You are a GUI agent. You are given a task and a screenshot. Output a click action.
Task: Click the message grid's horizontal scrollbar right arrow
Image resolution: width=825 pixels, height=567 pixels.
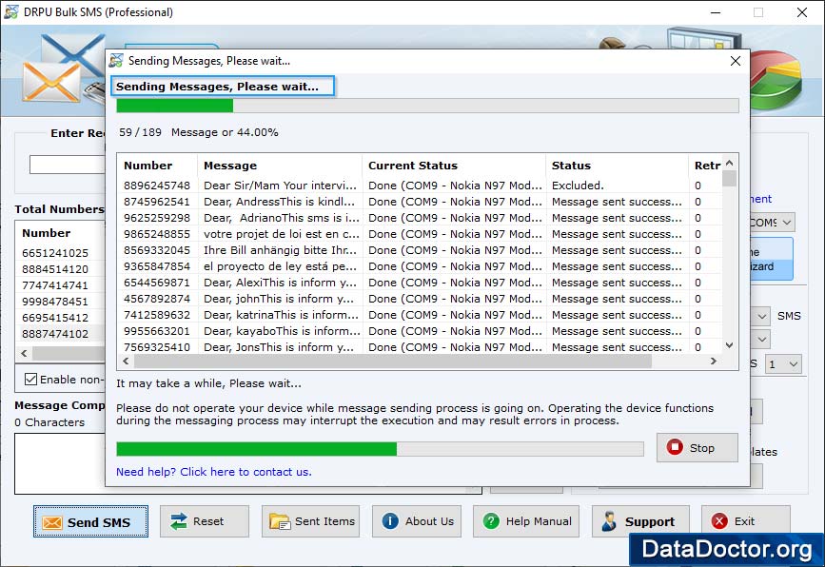pyautogui.click(x=714, y=361)
